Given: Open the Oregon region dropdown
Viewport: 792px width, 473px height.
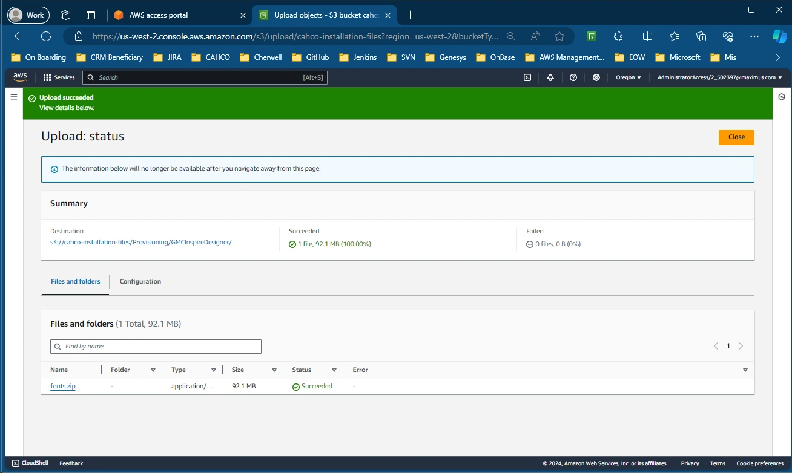Looking at the screenshot, I should click(629, 77).
